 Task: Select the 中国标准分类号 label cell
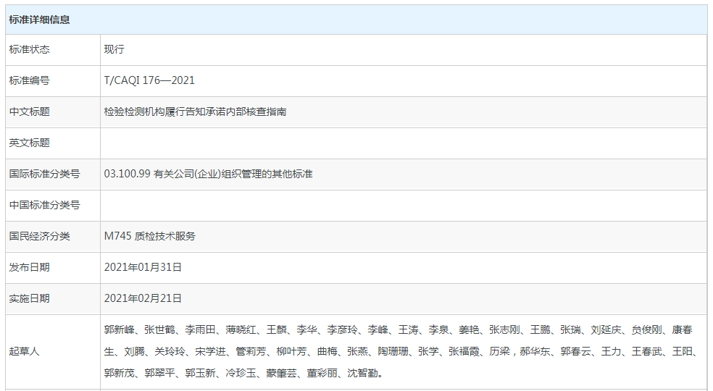click(53, 205)
